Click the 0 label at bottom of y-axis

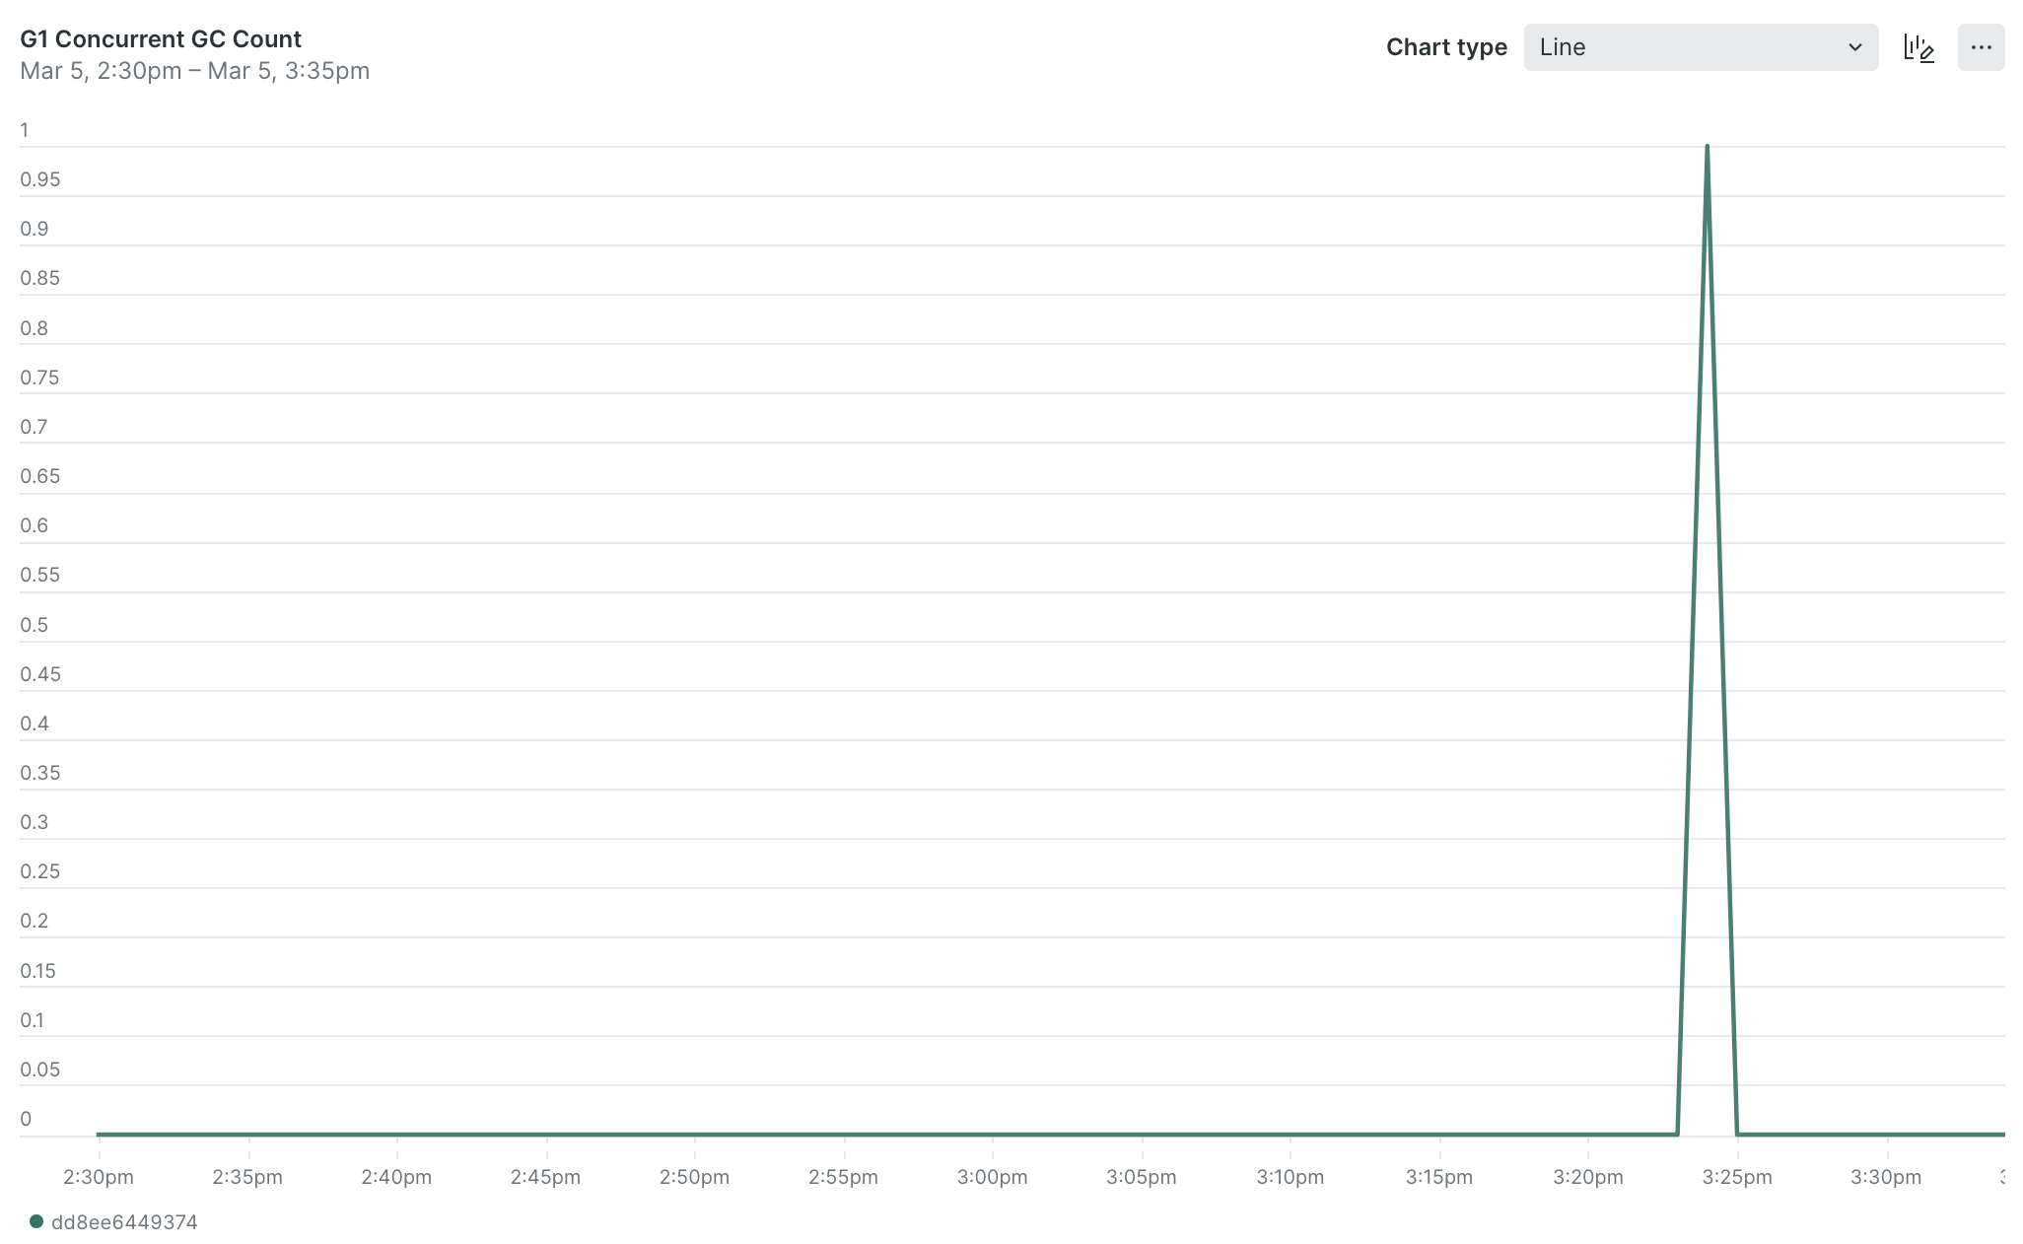(x=25, y=1119)
